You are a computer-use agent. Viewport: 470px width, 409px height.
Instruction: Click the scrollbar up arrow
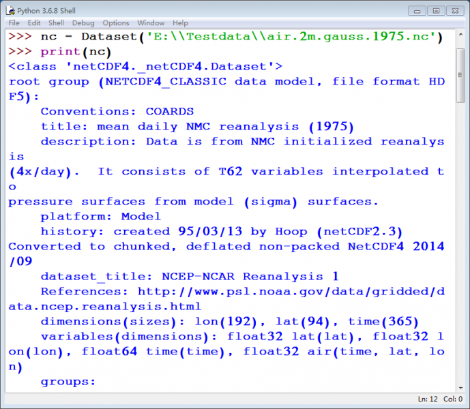(461, 35)
